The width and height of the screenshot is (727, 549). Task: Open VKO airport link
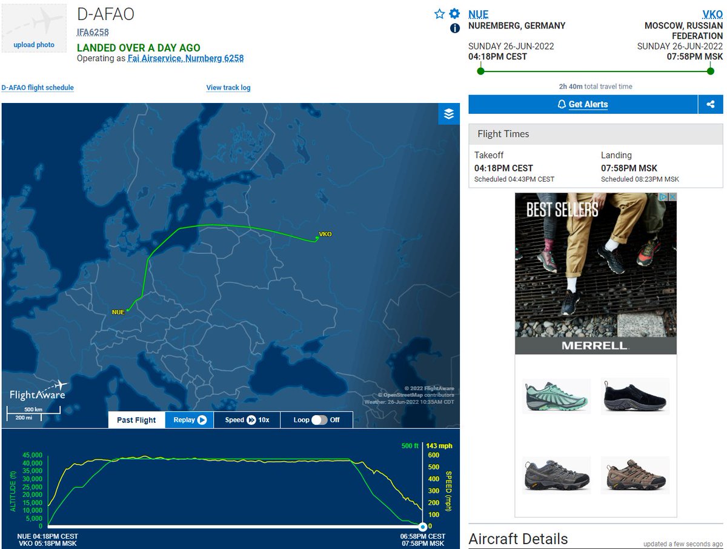712,15
